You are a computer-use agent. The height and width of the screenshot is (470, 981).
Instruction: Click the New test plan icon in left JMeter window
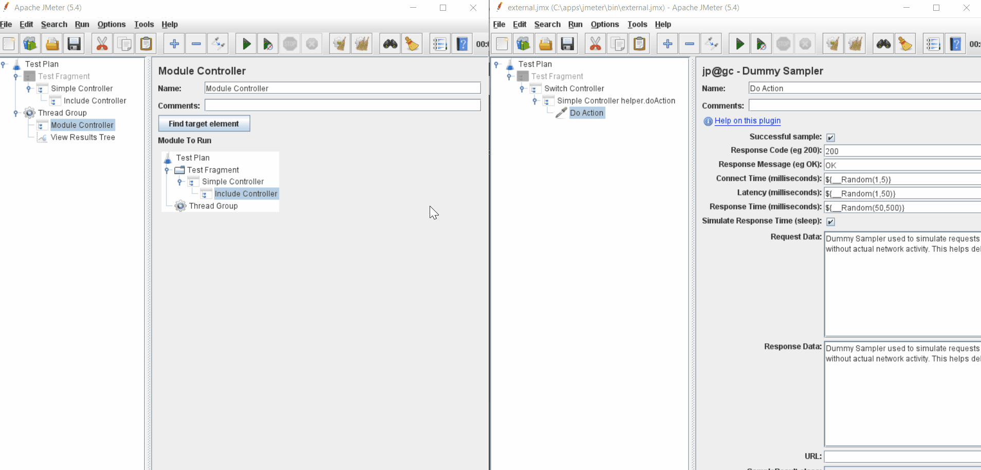point(9,44)
